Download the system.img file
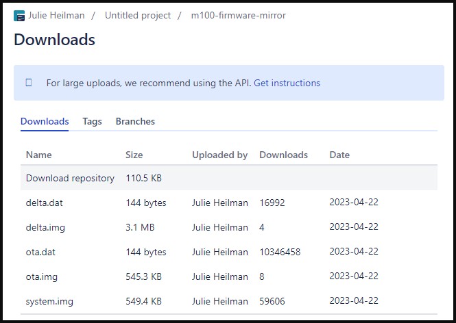456x323 pixels. pyautogui.click(x=49, y=301)
